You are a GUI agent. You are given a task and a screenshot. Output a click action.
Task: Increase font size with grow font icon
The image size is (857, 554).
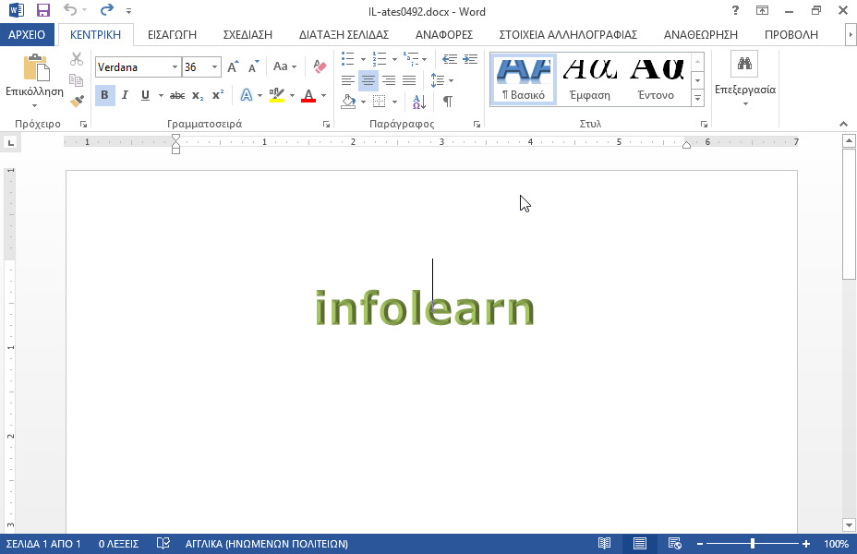click(234, 66)
